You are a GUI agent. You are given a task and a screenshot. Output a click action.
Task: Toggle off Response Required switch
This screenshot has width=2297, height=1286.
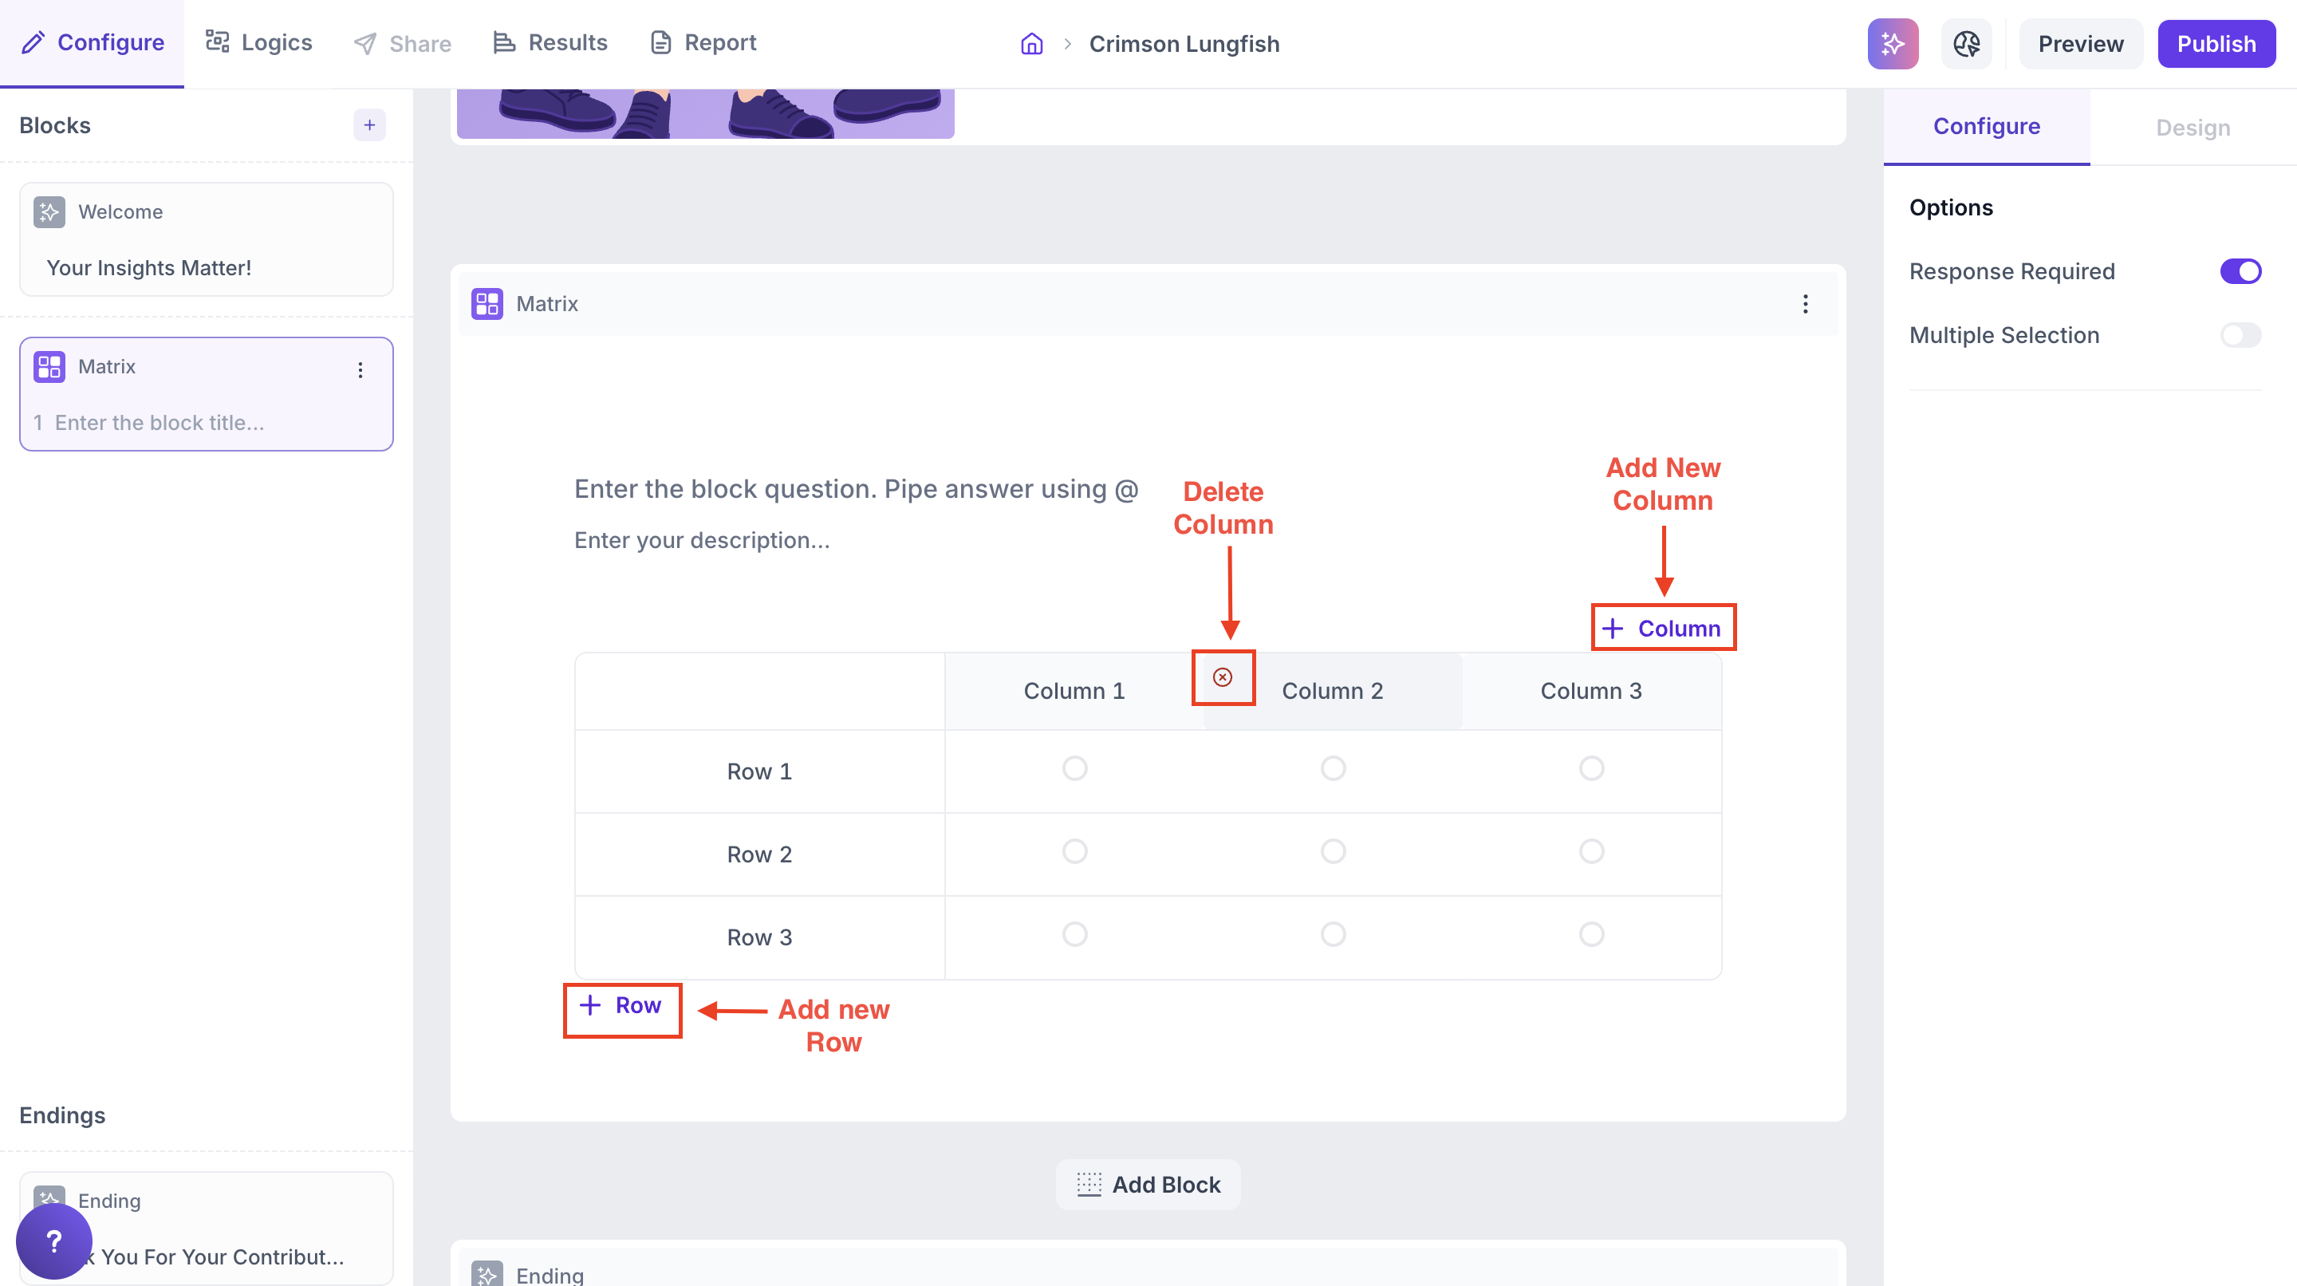click(x=2240, y=271)
